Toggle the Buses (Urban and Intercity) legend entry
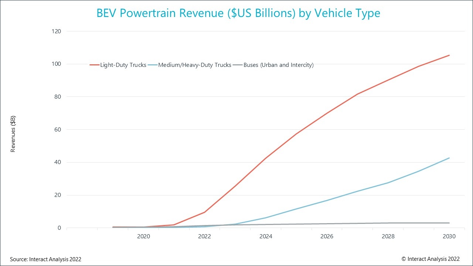Viewport: 473px width, 266px height. 278,65
